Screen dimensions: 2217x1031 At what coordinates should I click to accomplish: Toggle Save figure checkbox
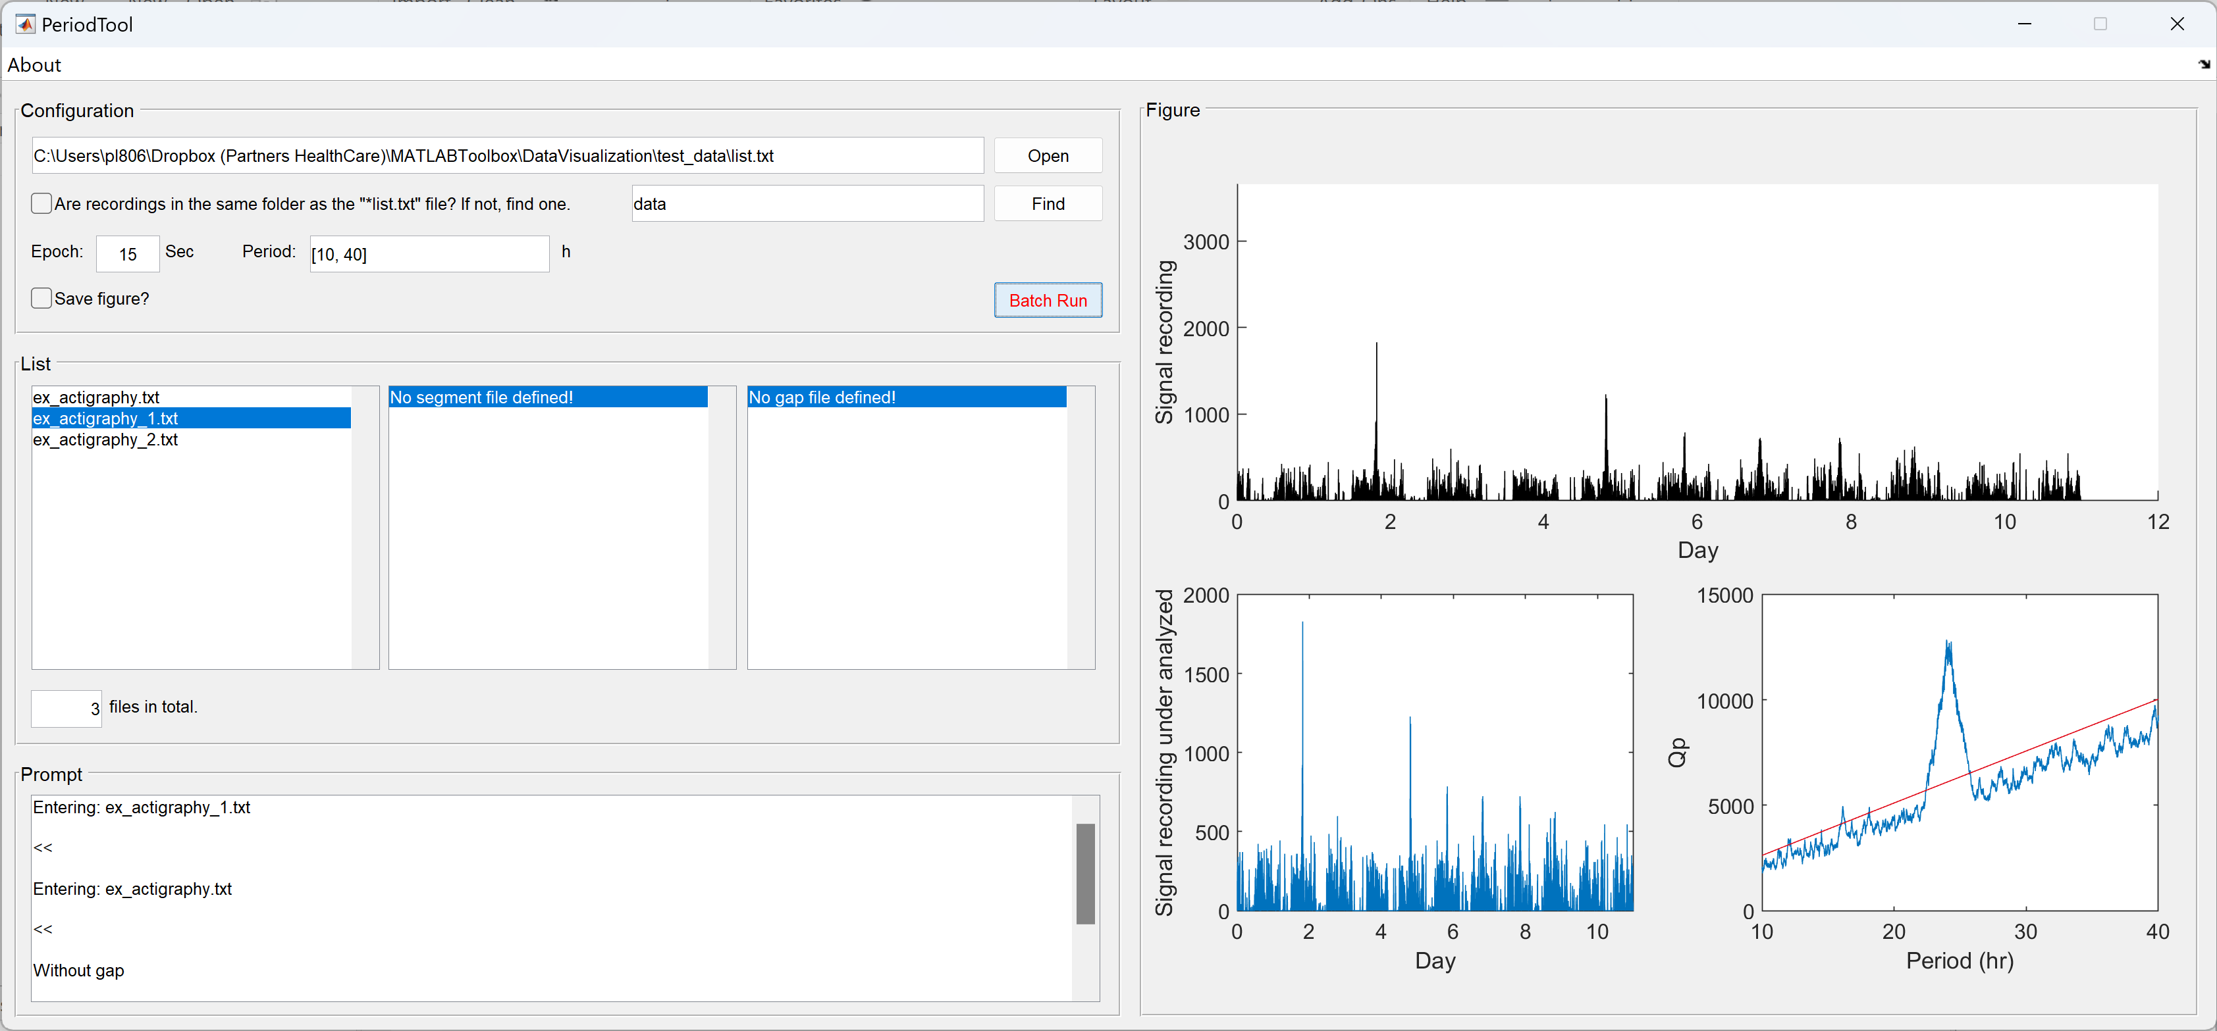[x=41, y=298]
